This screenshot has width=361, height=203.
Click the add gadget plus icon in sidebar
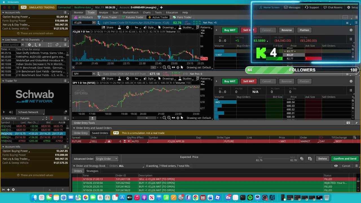8,190
